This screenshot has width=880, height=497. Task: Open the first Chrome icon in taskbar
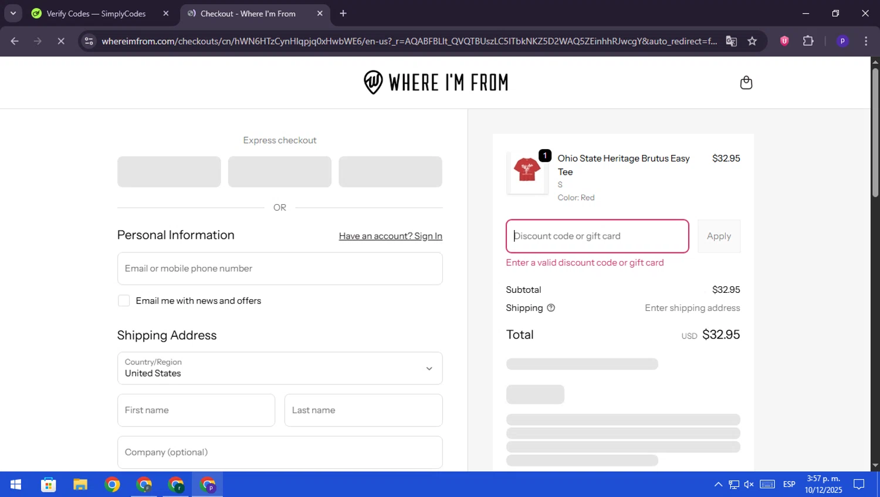tap(112, 485)
